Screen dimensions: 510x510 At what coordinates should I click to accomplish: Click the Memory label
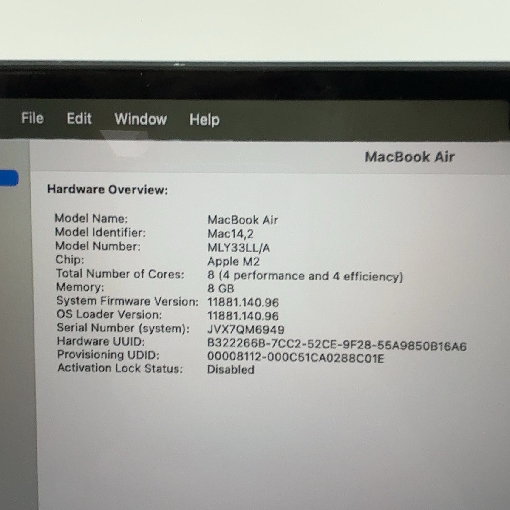(80, 287)
